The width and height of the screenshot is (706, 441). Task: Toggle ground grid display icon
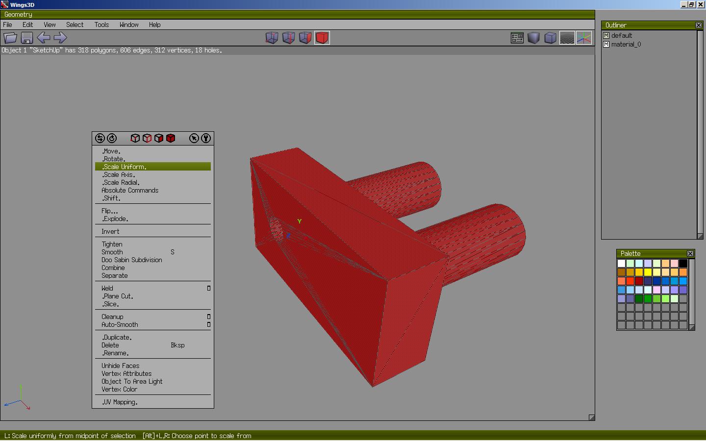point(567,38)
